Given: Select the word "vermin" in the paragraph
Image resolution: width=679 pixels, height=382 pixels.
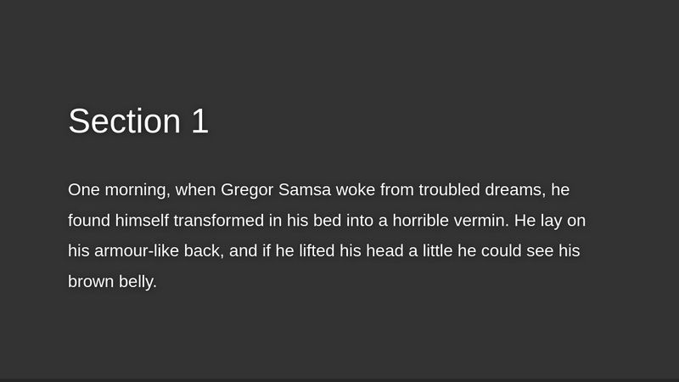Looking at the screenshot, I should [483, 221].
